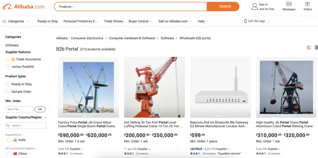Enable the Trade Assurance checkbox
Viewport: 318px width, 158px height.
pyautogui.click(x=7, y=59)
